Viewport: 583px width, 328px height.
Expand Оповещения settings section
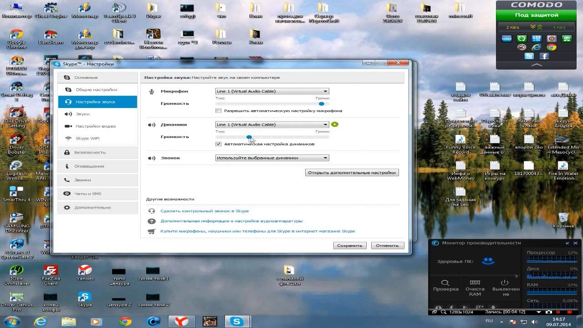(x=98, y=166)
